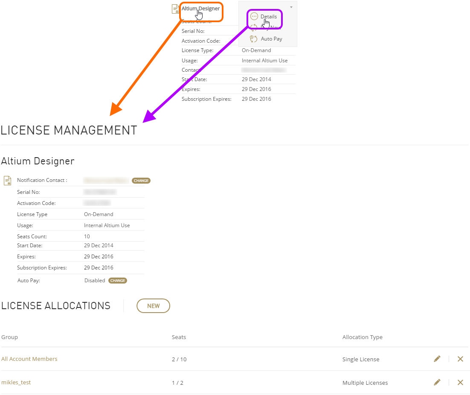The height and width of the screenshot is (395, 470).
Task: Click the Allocation Type column header
Action: coord(362,337)
